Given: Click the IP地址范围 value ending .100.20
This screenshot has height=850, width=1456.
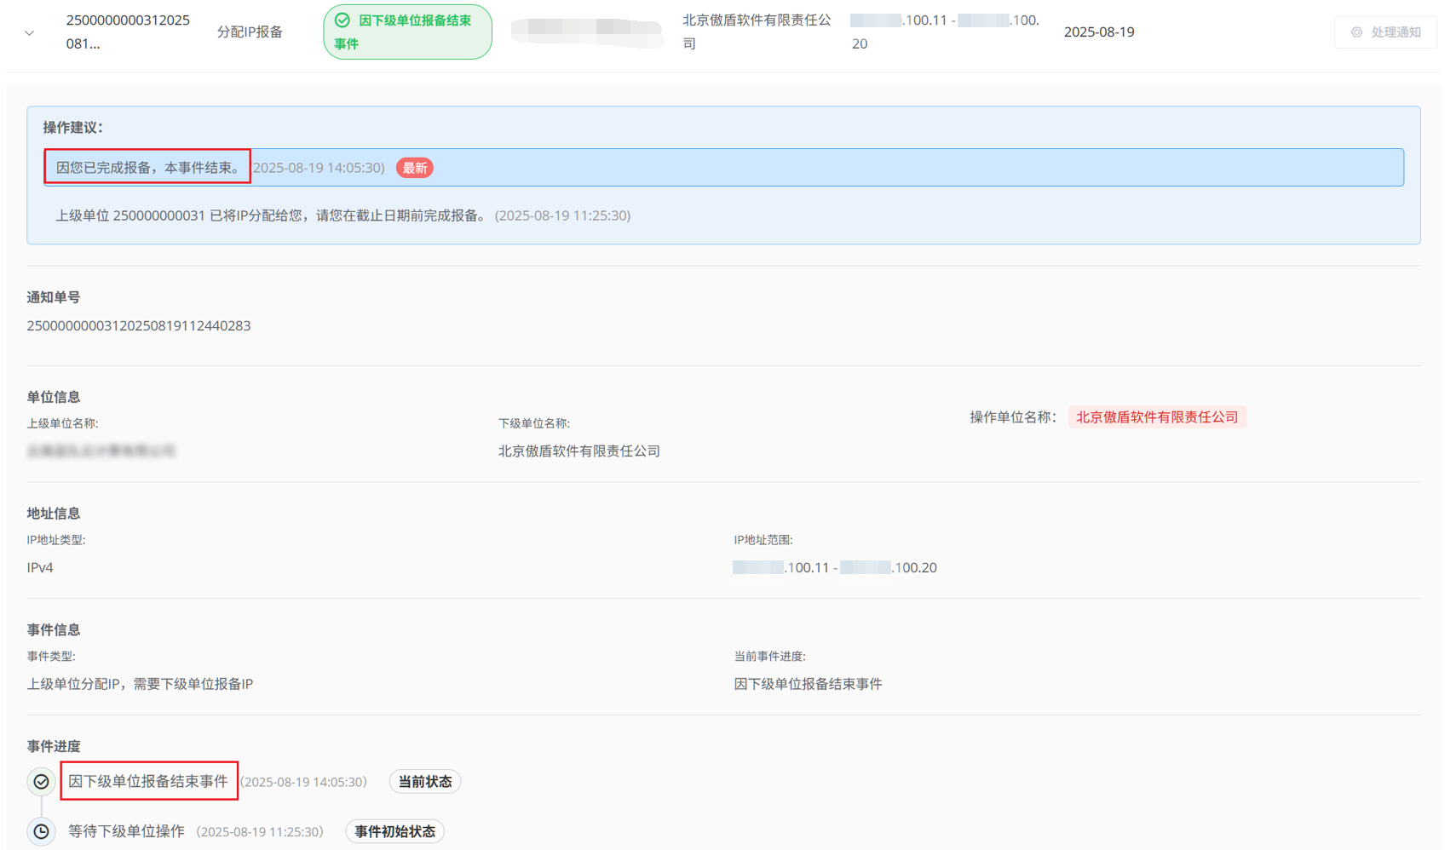Looking at the screenshot, I should [x=834, y=567].
